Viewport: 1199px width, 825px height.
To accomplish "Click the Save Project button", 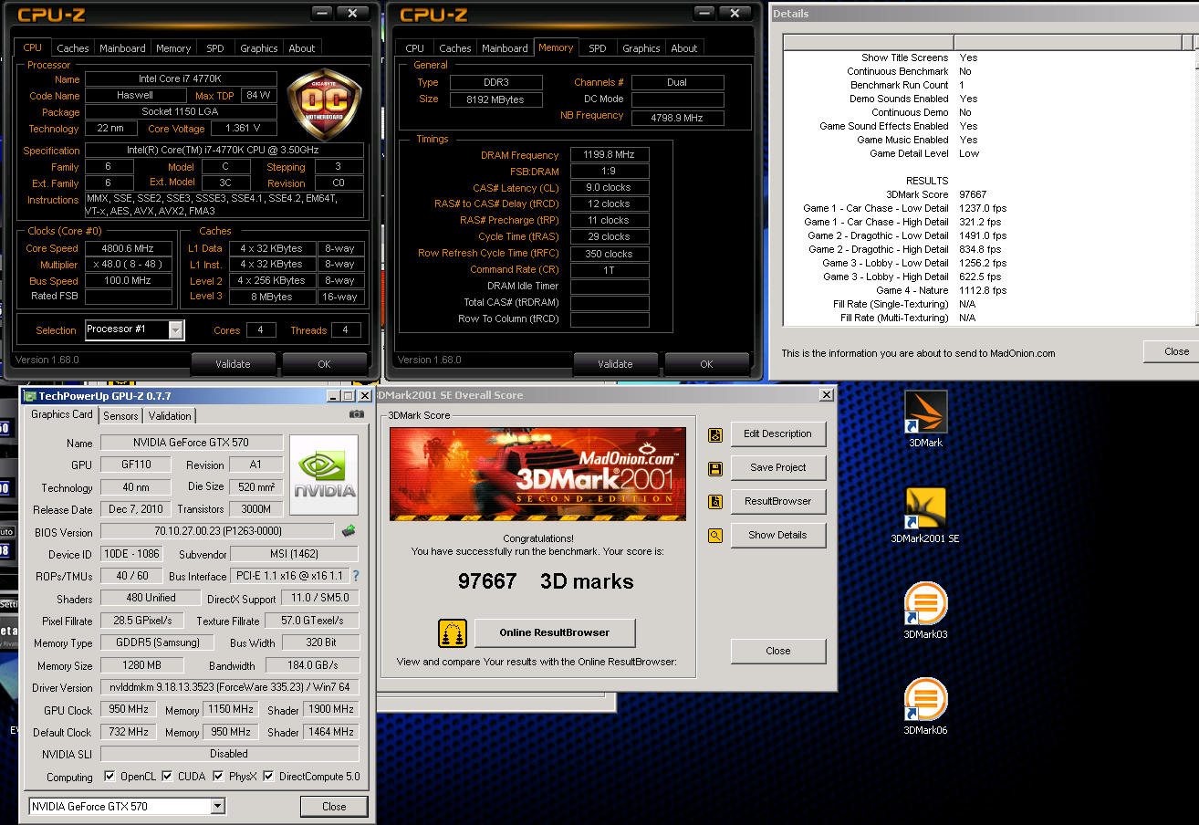I will coord(777,467).
